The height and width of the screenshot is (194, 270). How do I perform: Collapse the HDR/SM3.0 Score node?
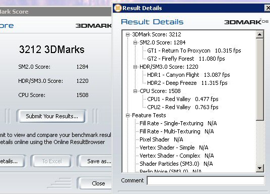[x=136, y=67]
